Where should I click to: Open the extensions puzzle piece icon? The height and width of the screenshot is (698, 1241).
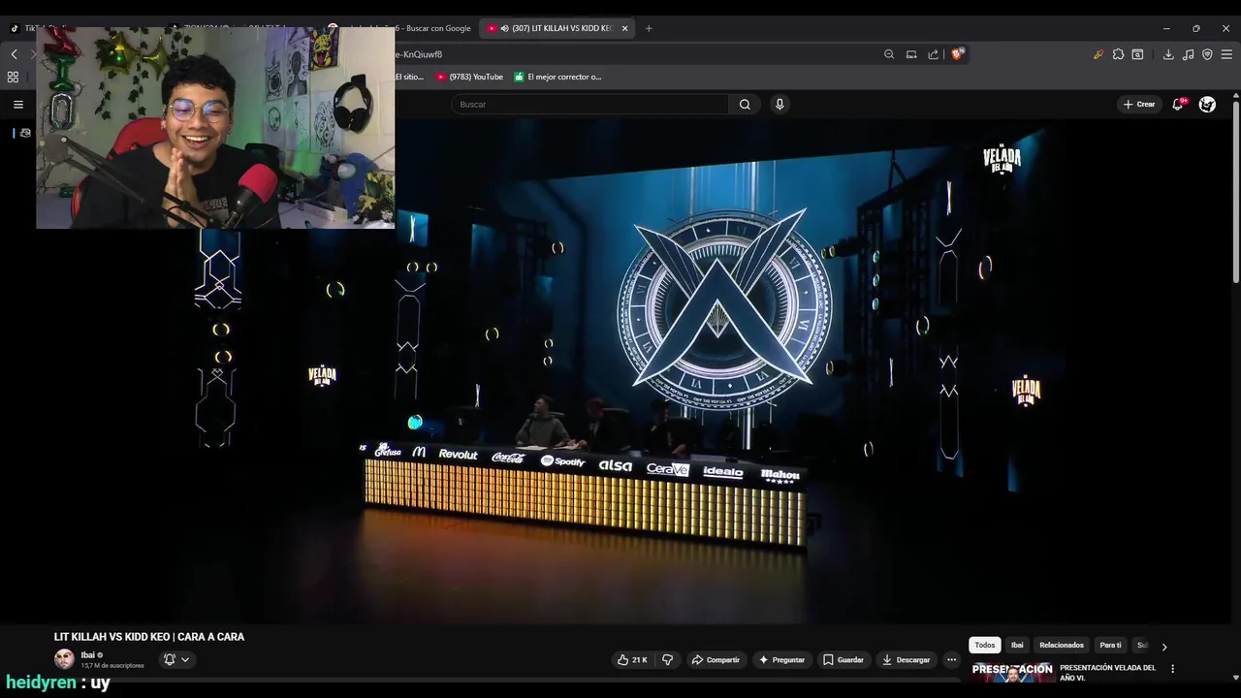(x=1118, y=54)
